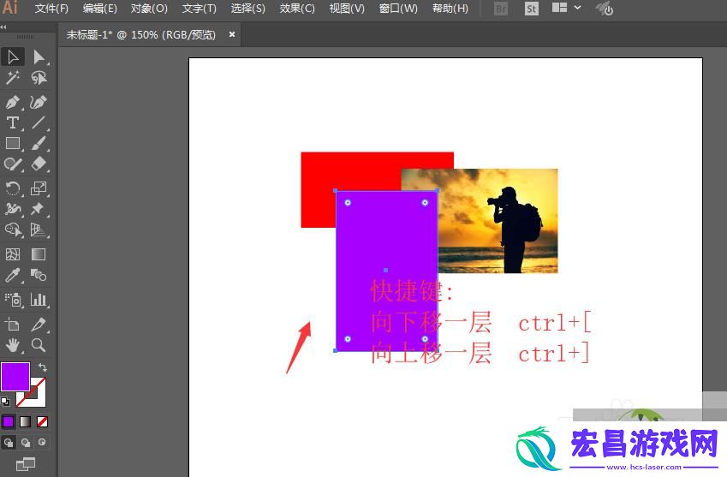Open the 对象(O) menu

click(x=149, y=9)
